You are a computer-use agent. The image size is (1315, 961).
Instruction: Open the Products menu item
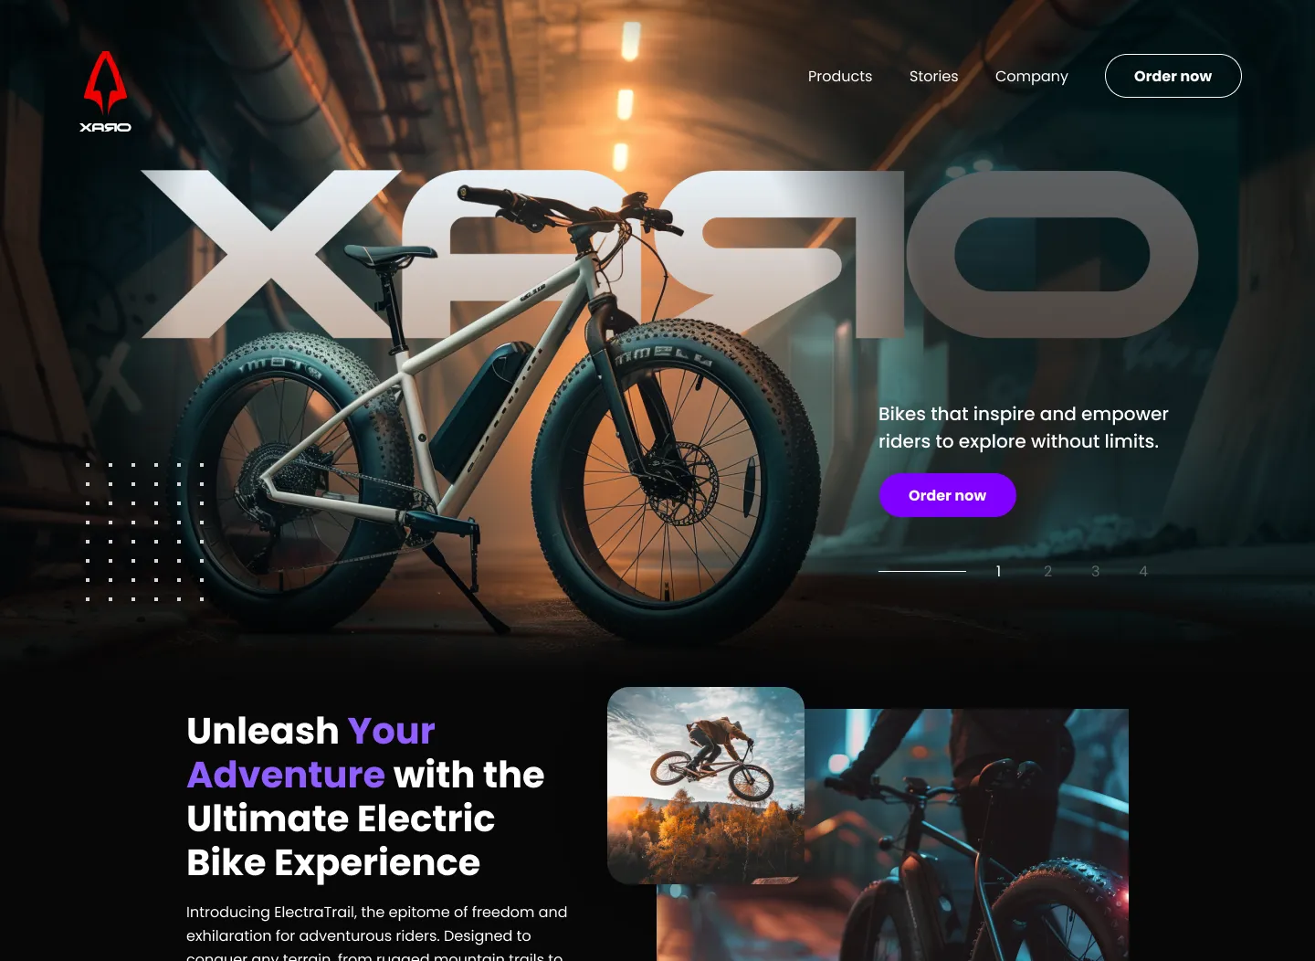[840, 76]
